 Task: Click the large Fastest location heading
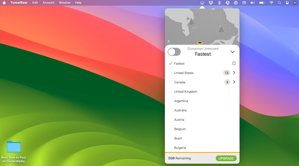click(x=203, y=54)
